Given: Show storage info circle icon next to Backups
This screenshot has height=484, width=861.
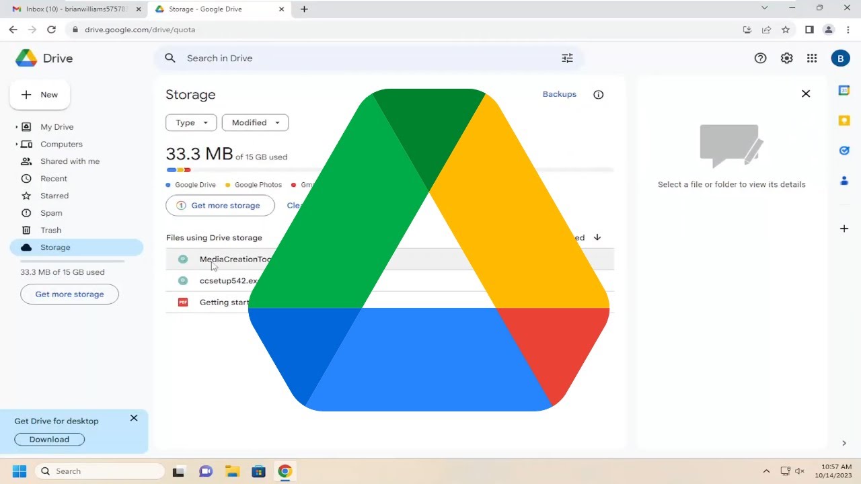Looking at the screenshot, I should click(x=598, y=95).
